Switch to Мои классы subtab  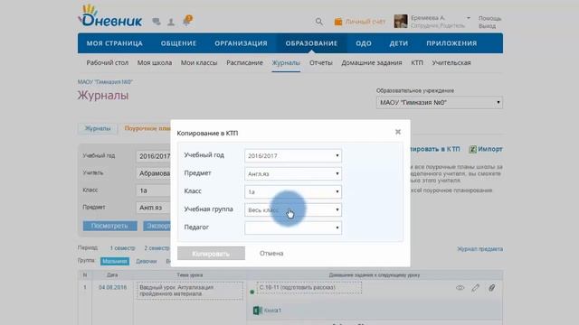point(199,63)
